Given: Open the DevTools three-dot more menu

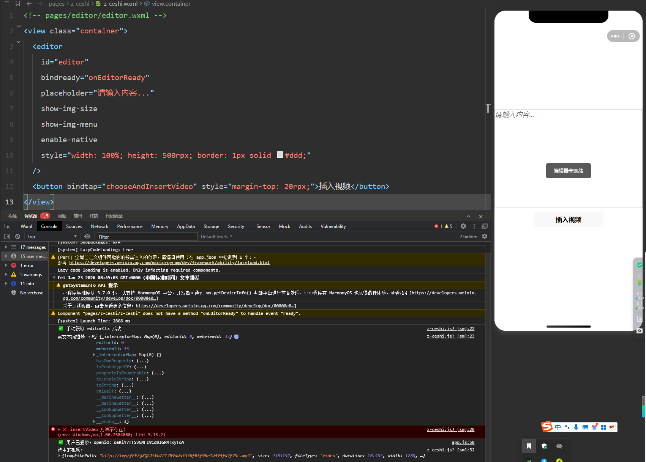Looking at the screenshot, I should pyautogui.click(x=474, y=226).
